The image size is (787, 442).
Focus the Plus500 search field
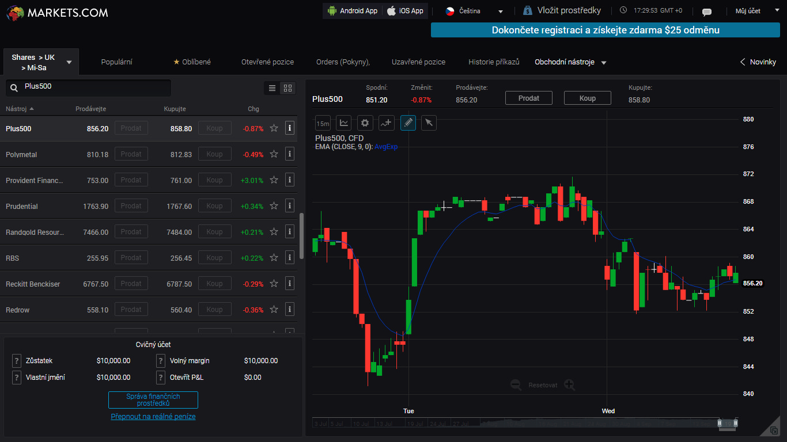[x=88, y=88]
